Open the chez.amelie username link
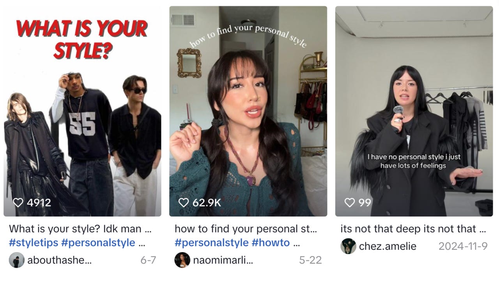The width and height of the screenshot is (499, 281). tap(388, 246)
